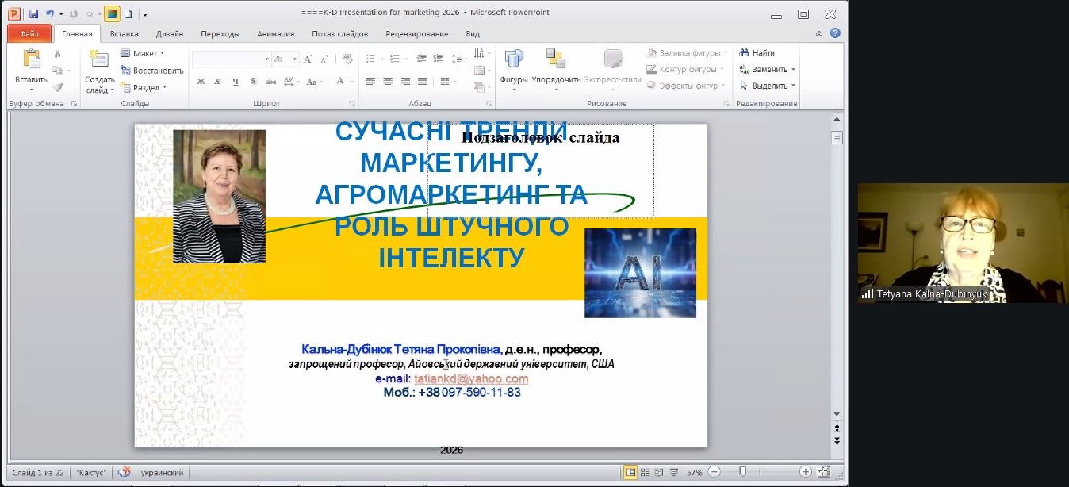Open PowerPoint Help question mark icon
The image size is (1069, 487).
tap(835, 33)
